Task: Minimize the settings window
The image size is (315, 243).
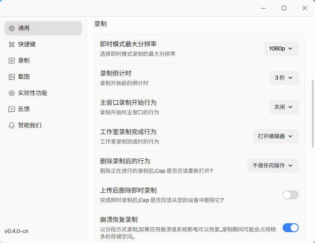Action: (x=263, y=8)
